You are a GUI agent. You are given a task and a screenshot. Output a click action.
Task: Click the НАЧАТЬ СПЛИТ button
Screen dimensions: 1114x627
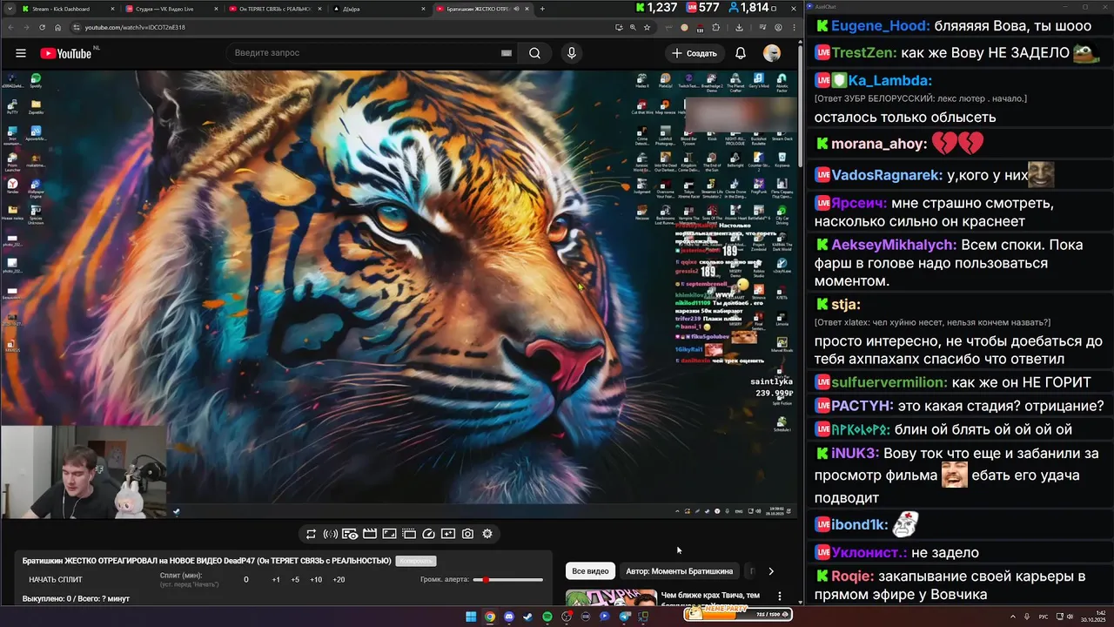(56, 580)
